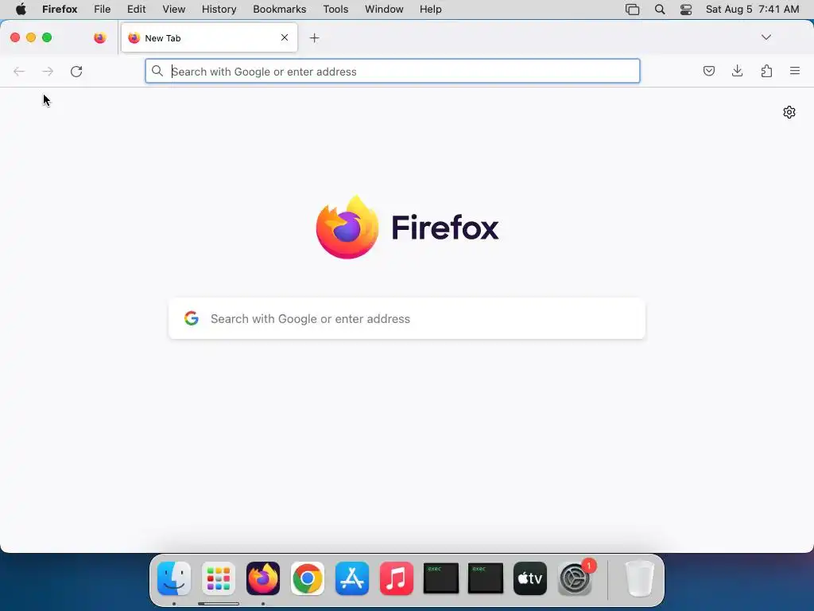Image resolution: width=814 pixels, height=611 pixels.
Task: Open App Store from the Dock
Action: coord(352,578)
